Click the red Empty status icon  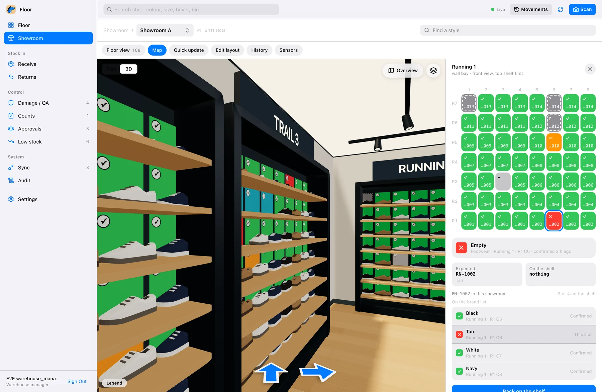tap(461, 248)
